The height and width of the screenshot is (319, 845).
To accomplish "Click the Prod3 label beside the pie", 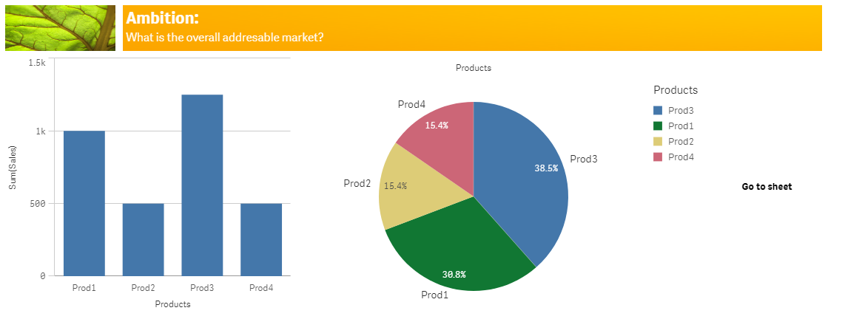I will tap(583, 159).
